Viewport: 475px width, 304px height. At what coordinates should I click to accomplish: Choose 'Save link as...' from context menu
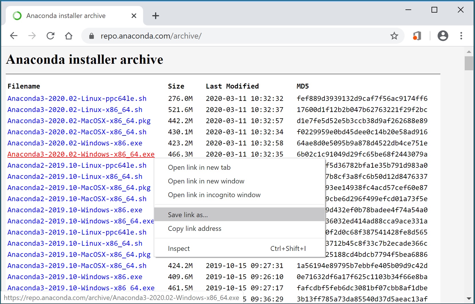click(x=188, y=215)
